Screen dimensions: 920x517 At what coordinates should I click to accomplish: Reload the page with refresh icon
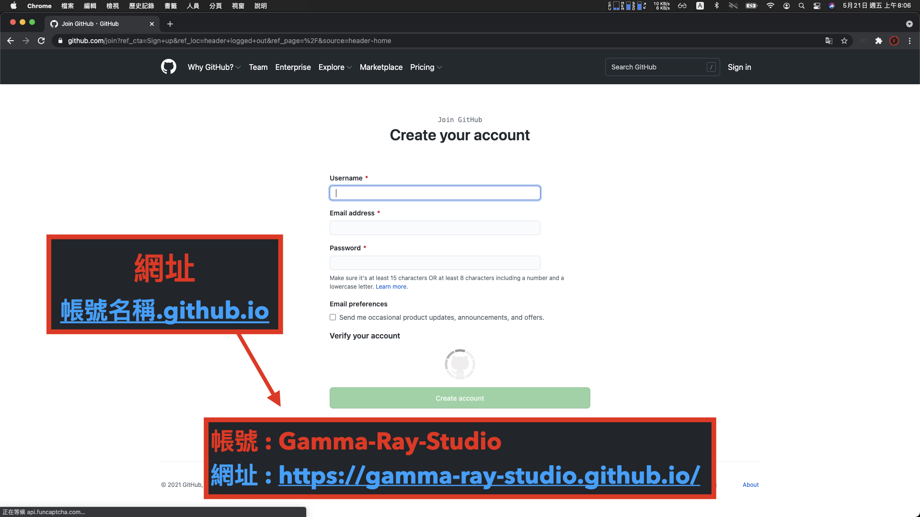[x=41, y=41]
